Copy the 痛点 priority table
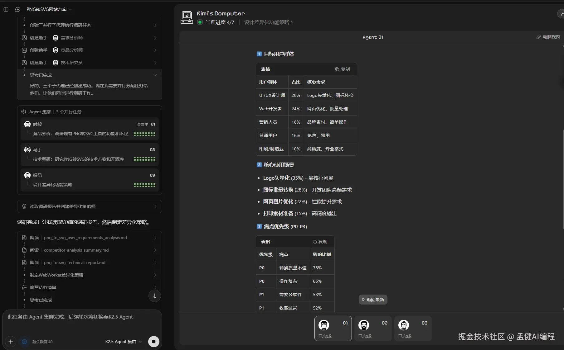 pos(320,242)
